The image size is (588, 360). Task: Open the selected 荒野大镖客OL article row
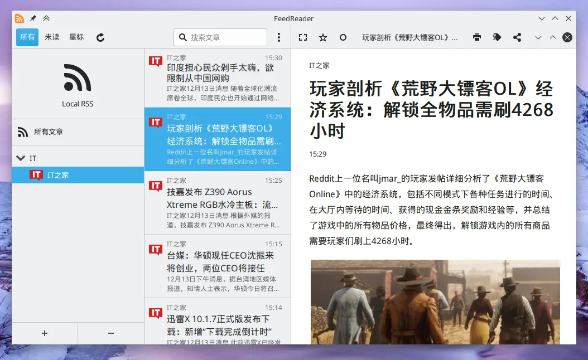tap(218, 139)
